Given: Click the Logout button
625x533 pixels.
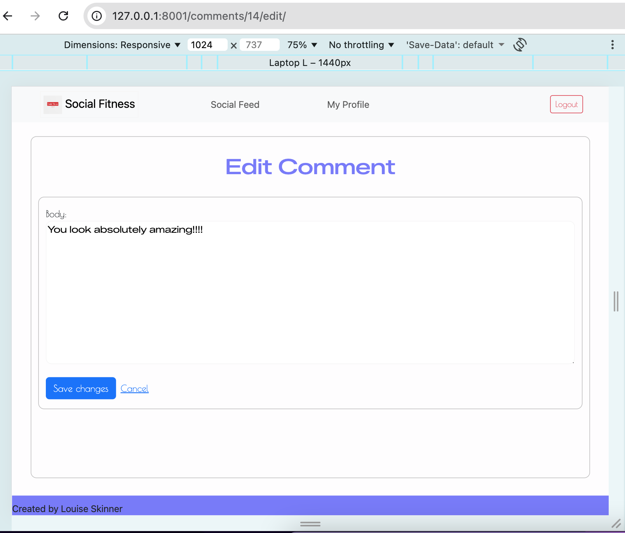Looking at the screenshot, I should (566, 104).
